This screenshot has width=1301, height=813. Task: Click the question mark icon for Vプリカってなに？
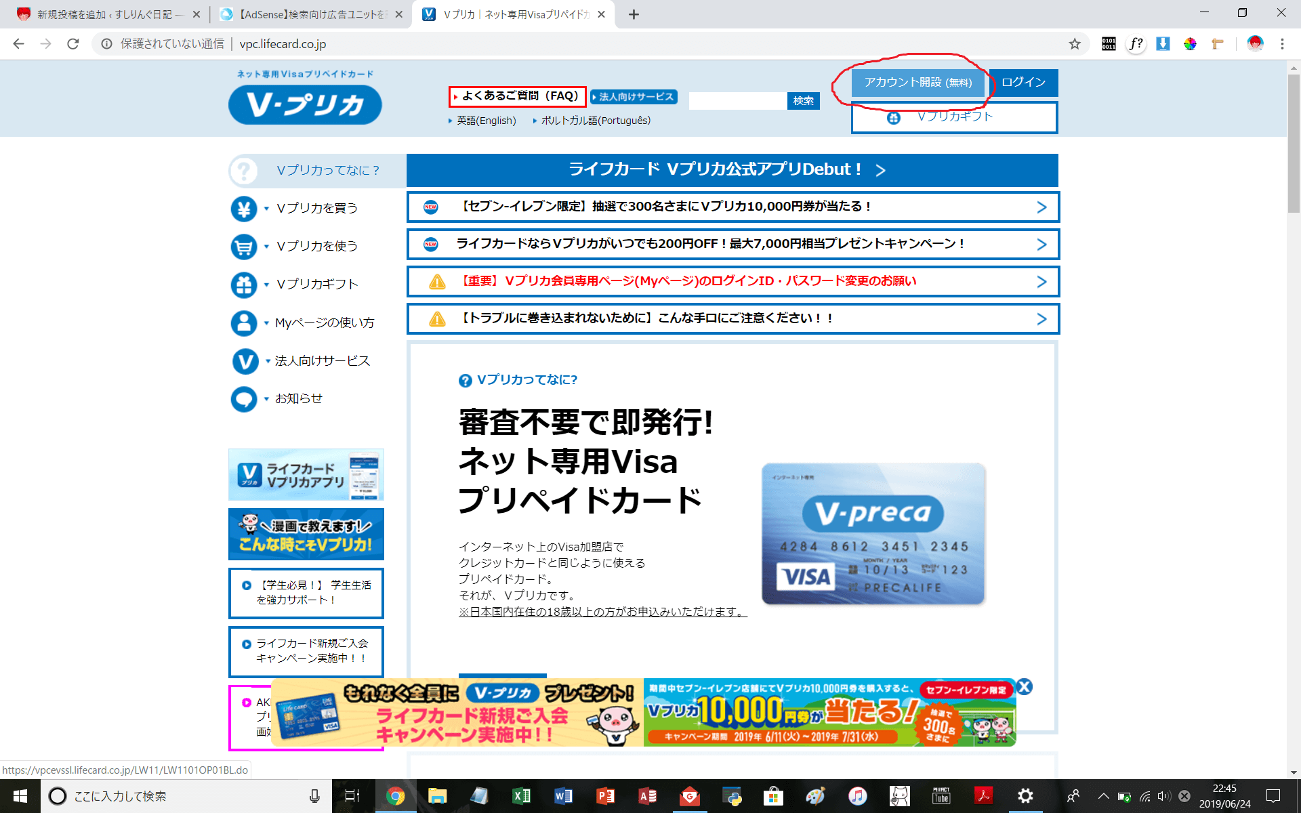pyautogui.click(x=244, y=171)
